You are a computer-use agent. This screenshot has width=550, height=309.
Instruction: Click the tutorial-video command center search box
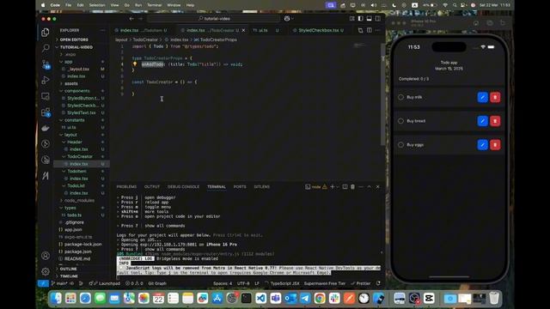click(214, 19)
